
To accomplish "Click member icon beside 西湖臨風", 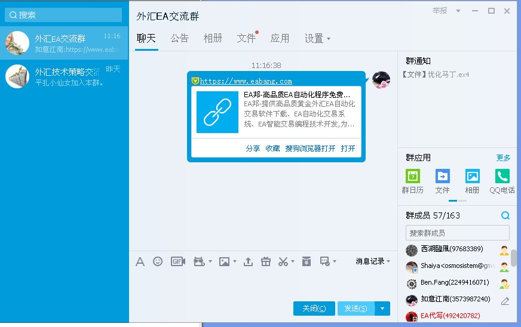I will tap(504, 250).
